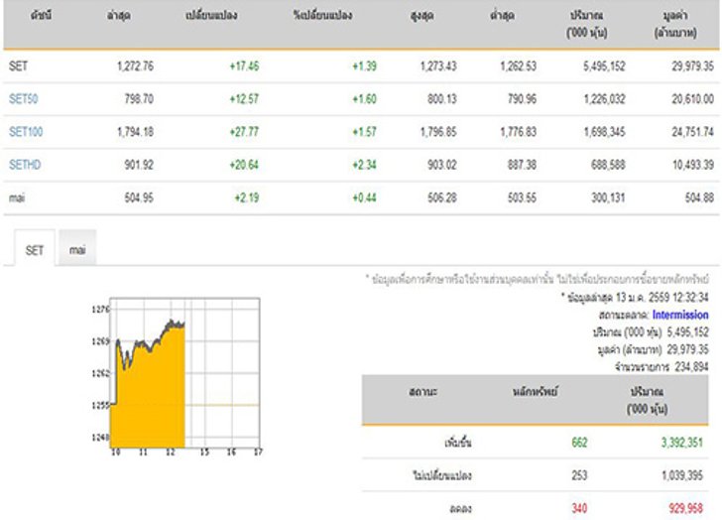Open the SET100 index link
Image resolution: width=722 pixels, height=520 pixels.
[26, 132]
